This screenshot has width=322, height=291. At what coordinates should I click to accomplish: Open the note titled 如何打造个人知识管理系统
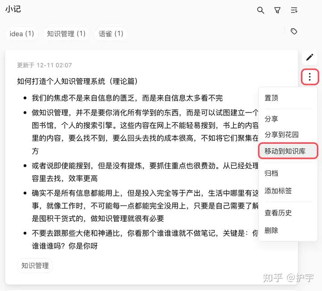coord(77,81)
